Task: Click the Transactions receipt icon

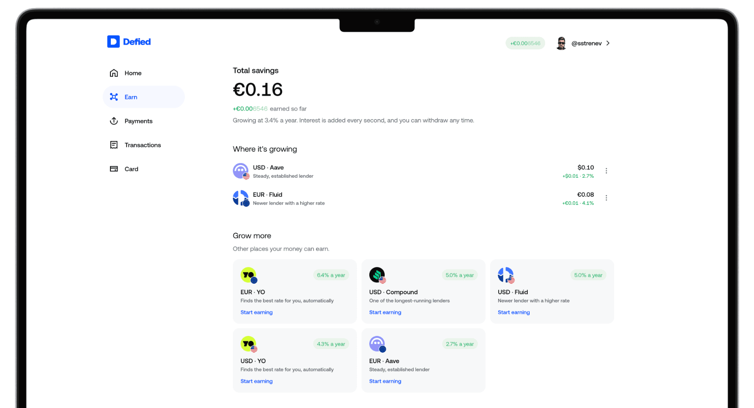Action: pos(114,145)
